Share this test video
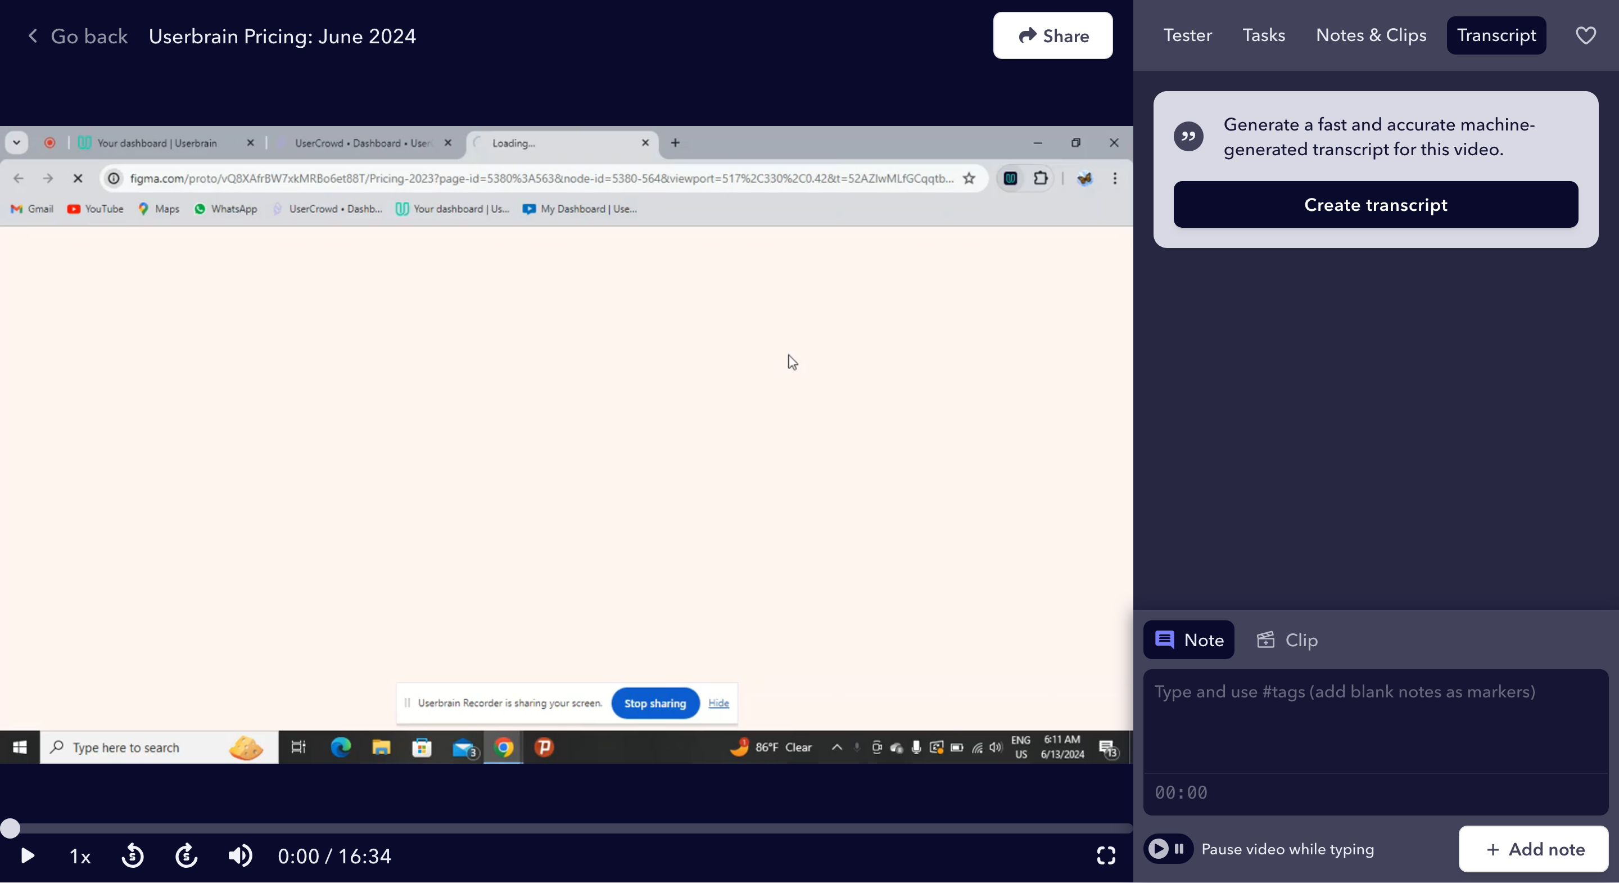Image resolution: width=1619 pixels, height=883 pixels. point(1053,36)
